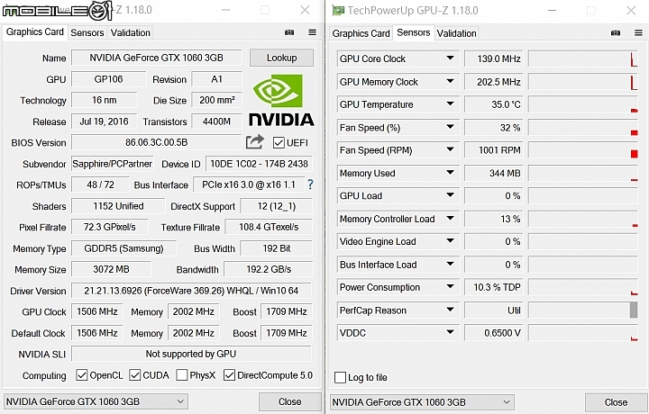Click the camera screenshot icon in Sensors window
This screenshot has height=414, width=649.
pos(616,33)
